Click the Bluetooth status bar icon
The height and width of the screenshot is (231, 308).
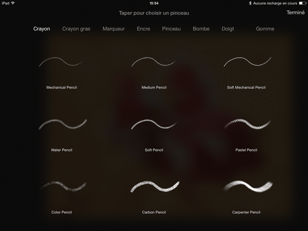tap(250, 3)
